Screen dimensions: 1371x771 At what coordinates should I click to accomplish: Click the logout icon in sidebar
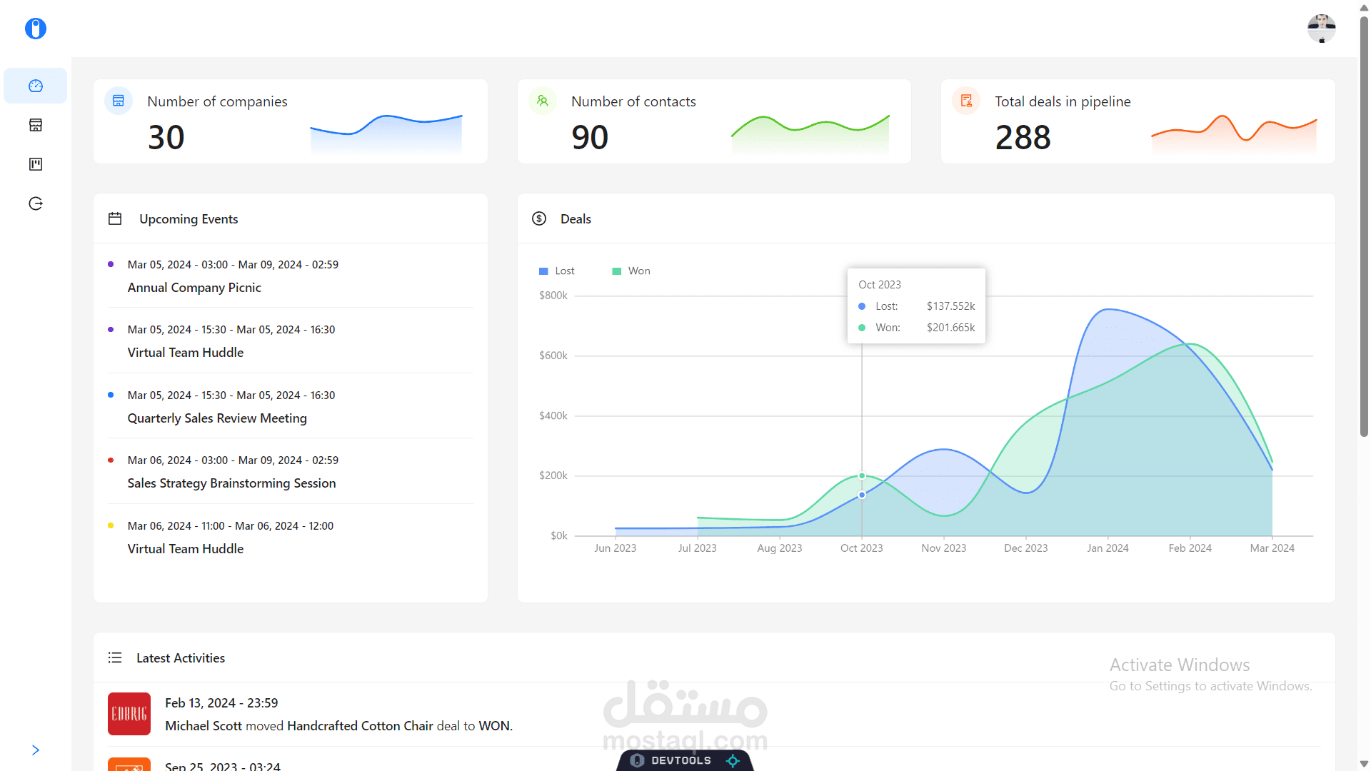[35, 203]
